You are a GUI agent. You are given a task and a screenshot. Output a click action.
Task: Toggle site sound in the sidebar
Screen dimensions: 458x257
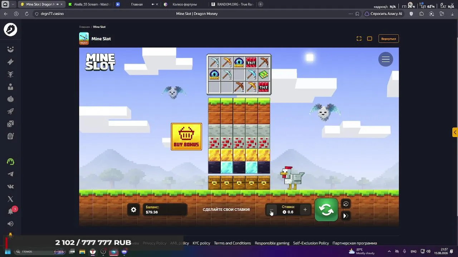click(10, 224)
